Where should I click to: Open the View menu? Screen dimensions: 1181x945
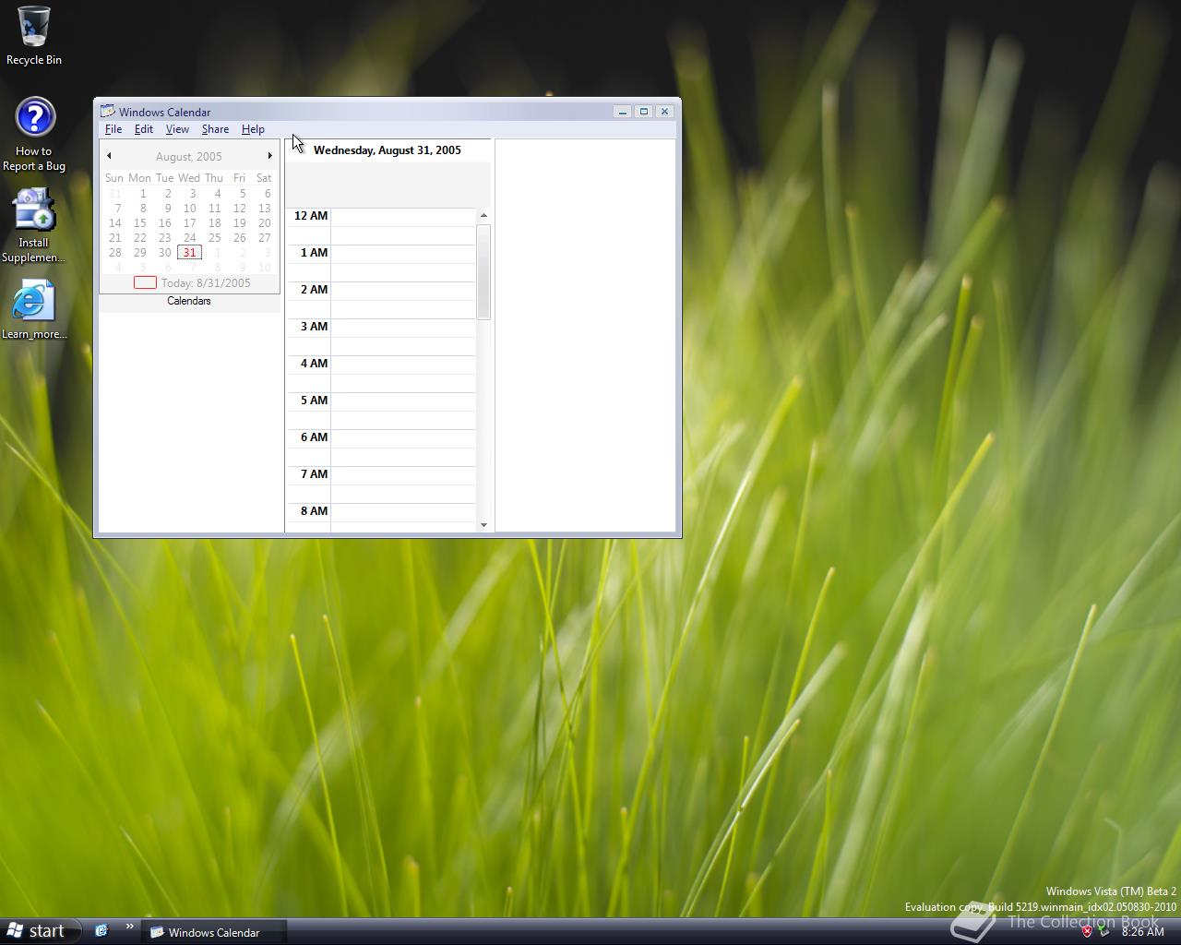(177, 129)
